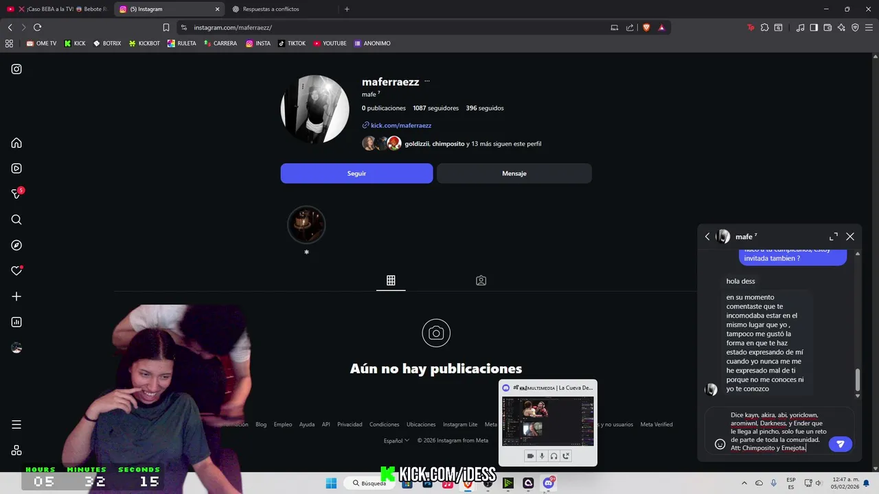879x494 pixels.
Task: Open Messages with the 5 badge
Action: [x=16, y=194]
